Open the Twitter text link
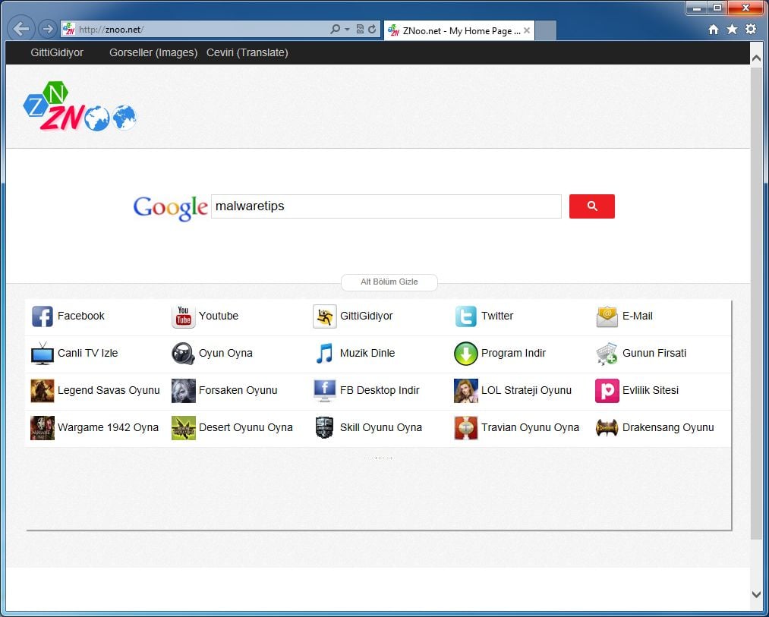The height and width of the screenshot is (617, 769). point(497,316)
